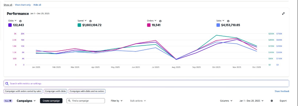Click the $750K sales axis value
The height and width of the screenshot is (106, 298).
tap(279, 34)
